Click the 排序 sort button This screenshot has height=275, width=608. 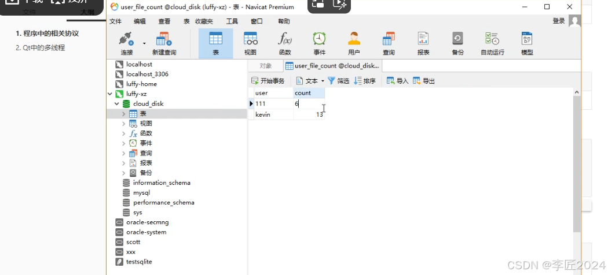(x=365, y=81)
